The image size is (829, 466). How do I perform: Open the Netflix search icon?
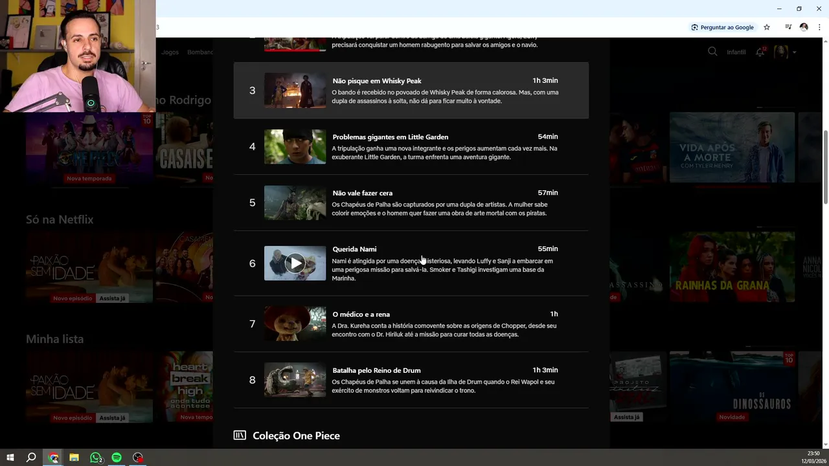click(712, 52)
